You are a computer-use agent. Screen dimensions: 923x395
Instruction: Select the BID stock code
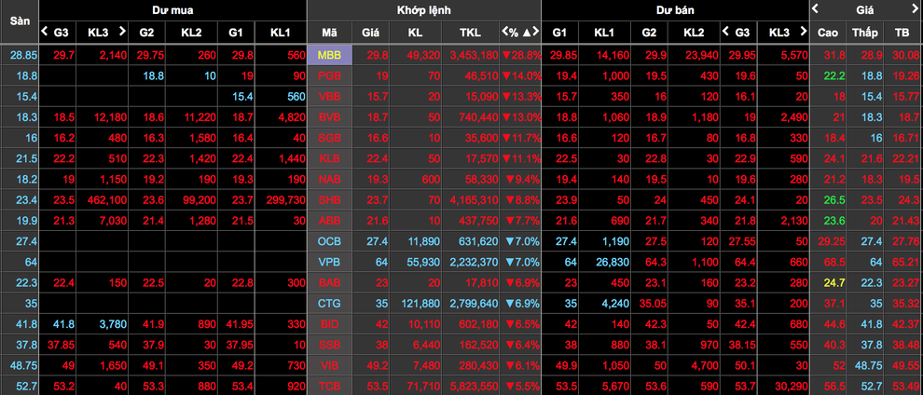tap(330, 324)
